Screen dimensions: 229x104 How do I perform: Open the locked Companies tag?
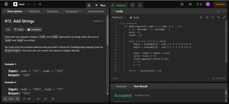34,30
